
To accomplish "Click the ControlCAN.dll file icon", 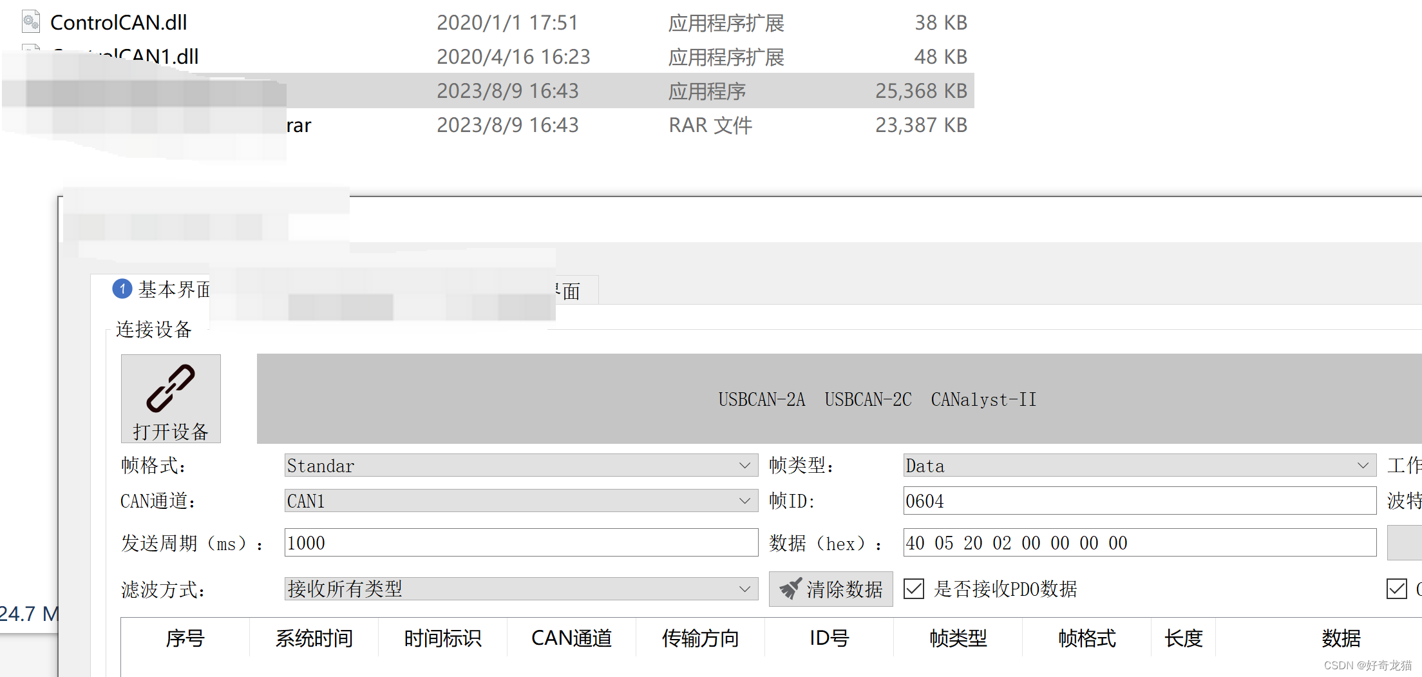I will (30, 22).
